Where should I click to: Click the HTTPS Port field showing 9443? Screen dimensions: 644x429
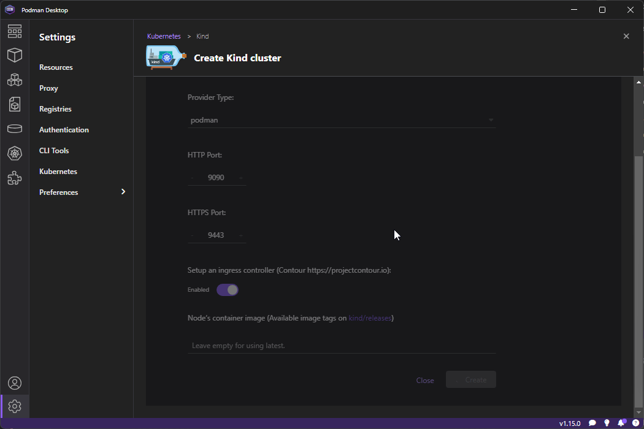click(x=217, y=235)
